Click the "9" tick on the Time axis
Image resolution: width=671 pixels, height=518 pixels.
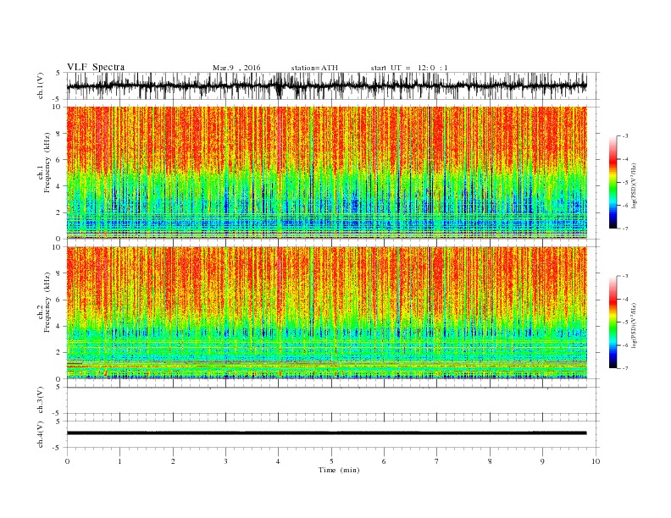point(542,461)
